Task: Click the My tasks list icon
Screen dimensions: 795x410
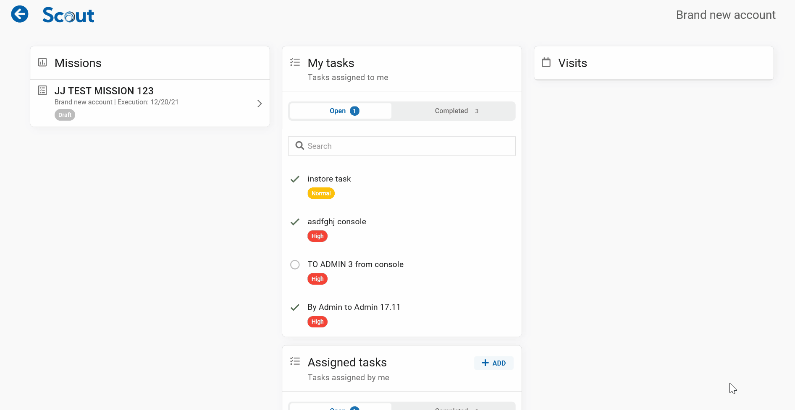Action: click(295, 62)
